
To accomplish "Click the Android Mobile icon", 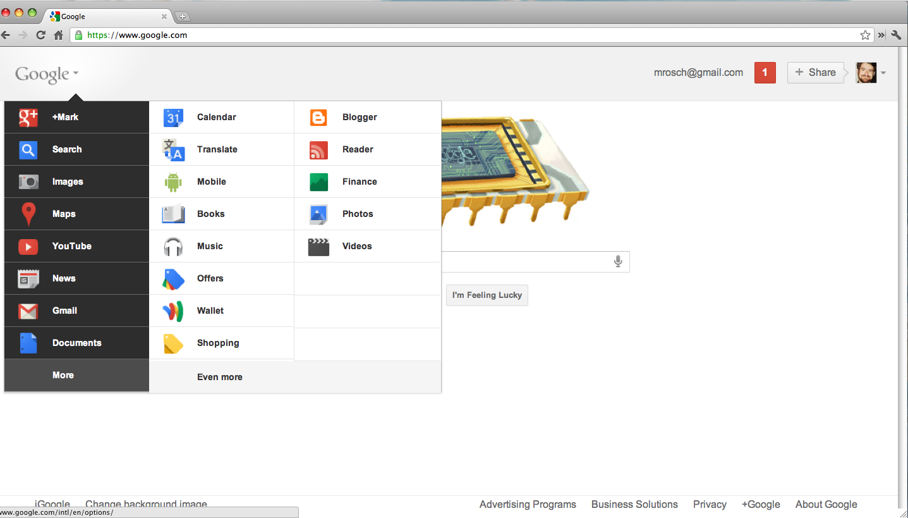I will coord(173,182).
